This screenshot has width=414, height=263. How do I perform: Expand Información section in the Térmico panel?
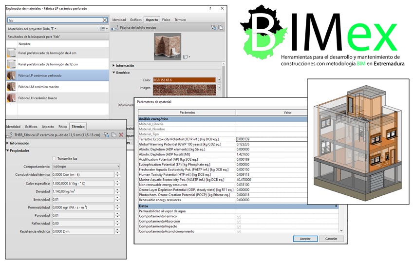click(x=7, y=143)
